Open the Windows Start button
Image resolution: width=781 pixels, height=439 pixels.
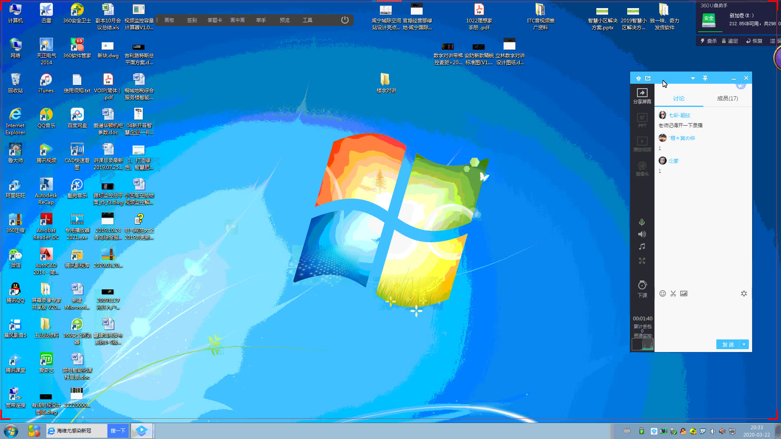(11, 431)
